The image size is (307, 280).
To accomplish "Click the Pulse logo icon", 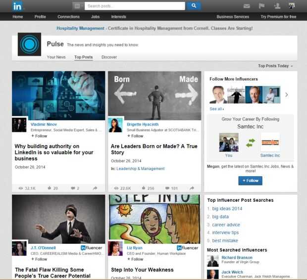I will (29, 44).
